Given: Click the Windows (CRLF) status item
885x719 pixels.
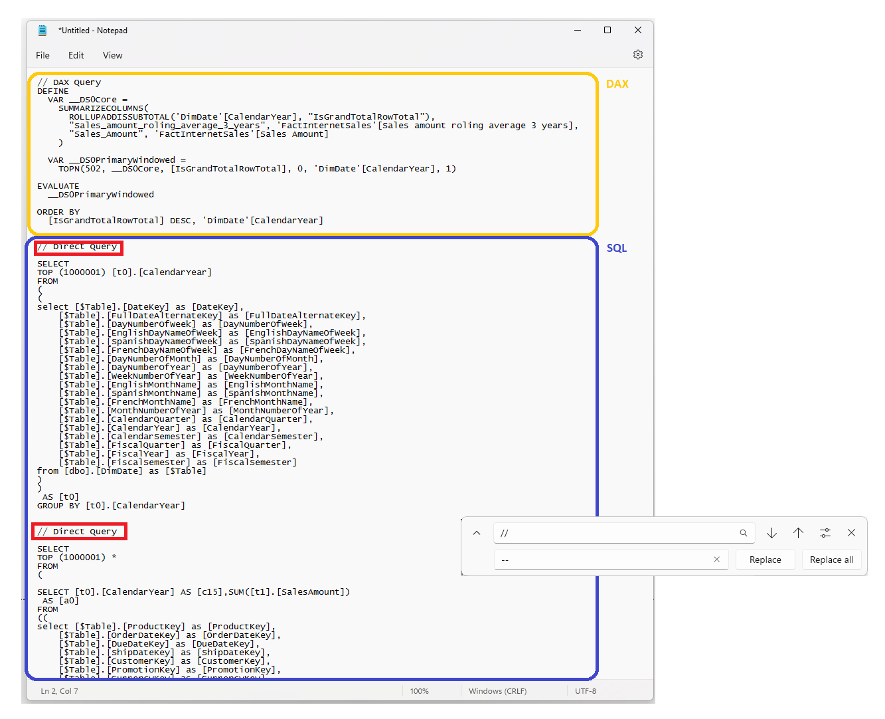Looking at the screenshot, I should tap(497, 690).
